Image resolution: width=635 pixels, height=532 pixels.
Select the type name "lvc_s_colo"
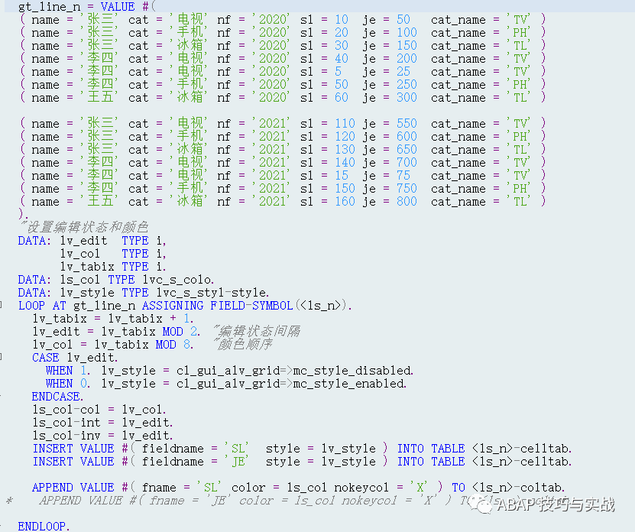(x=177, y=280)
